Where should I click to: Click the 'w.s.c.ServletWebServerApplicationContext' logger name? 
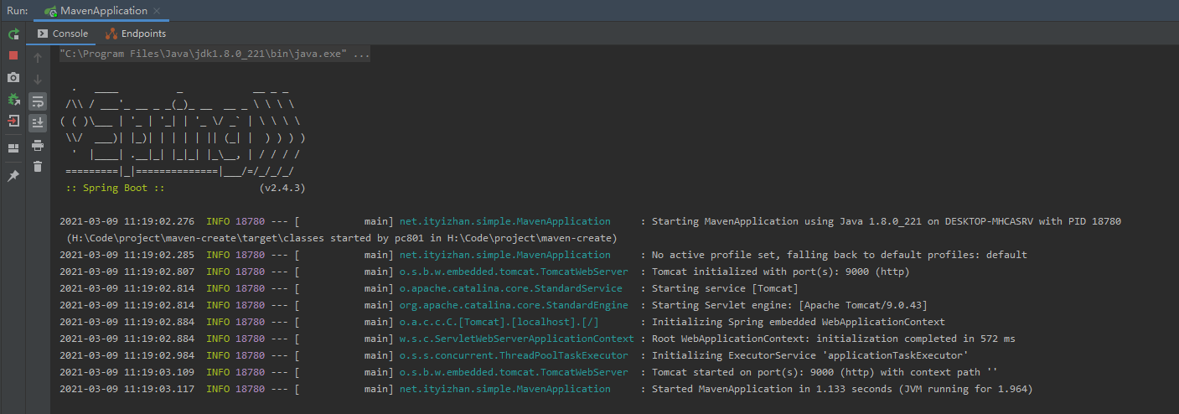(x=517, y=339)
